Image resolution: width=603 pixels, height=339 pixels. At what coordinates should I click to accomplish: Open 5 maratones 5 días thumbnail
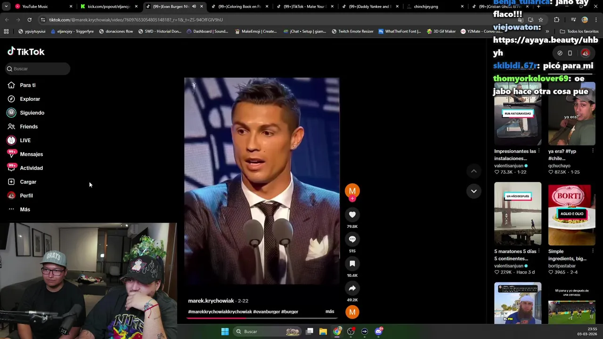[x=518, y=214]
